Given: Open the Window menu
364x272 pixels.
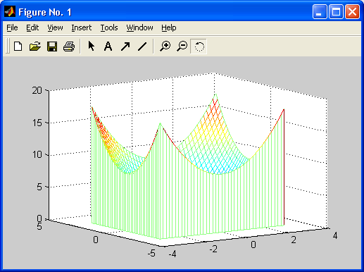Looking at the screenshot, I should [139, 27].
